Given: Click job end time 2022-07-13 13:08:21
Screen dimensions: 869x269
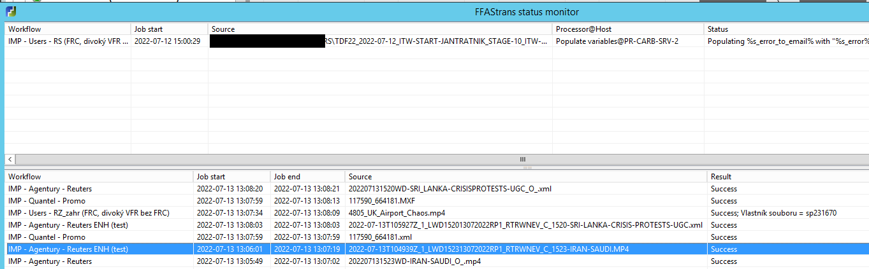Looking at the screenshot, I should click(x=307, y=189).
